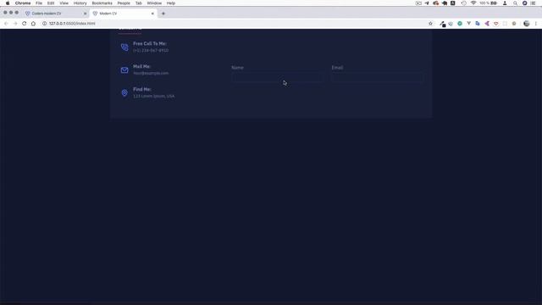Viewport: 542px width, 305px height.
Task: Click the phone number under Free Call To Me
Action: pyautogui.click(x=151, y=51)
